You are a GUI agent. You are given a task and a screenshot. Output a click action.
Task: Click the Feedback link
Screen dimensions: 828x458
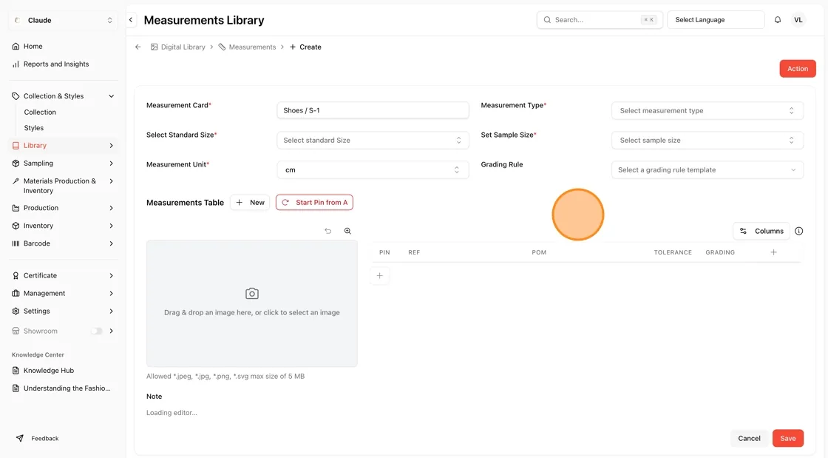(x=45, y=439)
